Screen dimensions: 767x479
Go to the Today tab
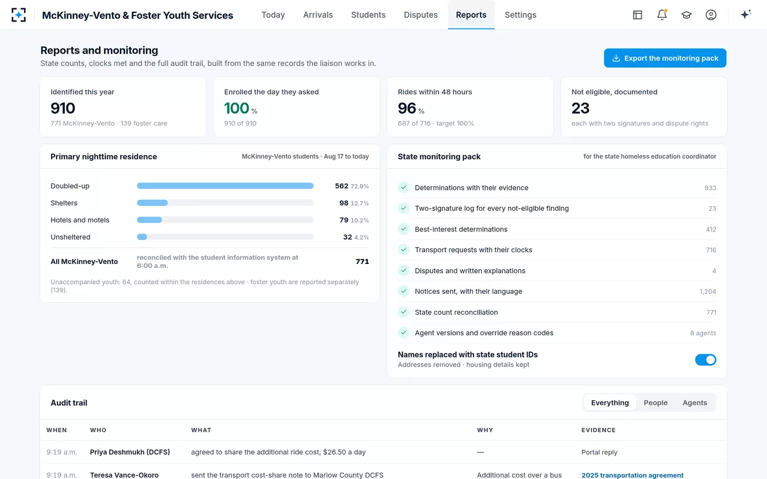point(273,15)
